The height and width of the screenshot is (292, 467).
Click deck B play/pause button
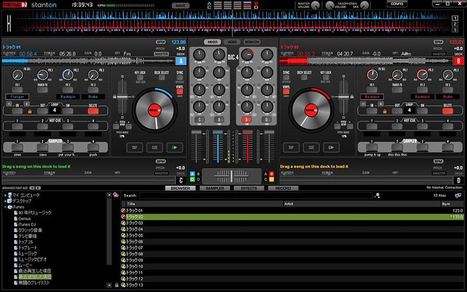point(331,147)
